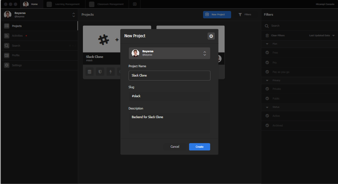The width and height of the screenshot is (338, 184).
Task: Collapse the Privacy filter section
Action: click(267, 81)
